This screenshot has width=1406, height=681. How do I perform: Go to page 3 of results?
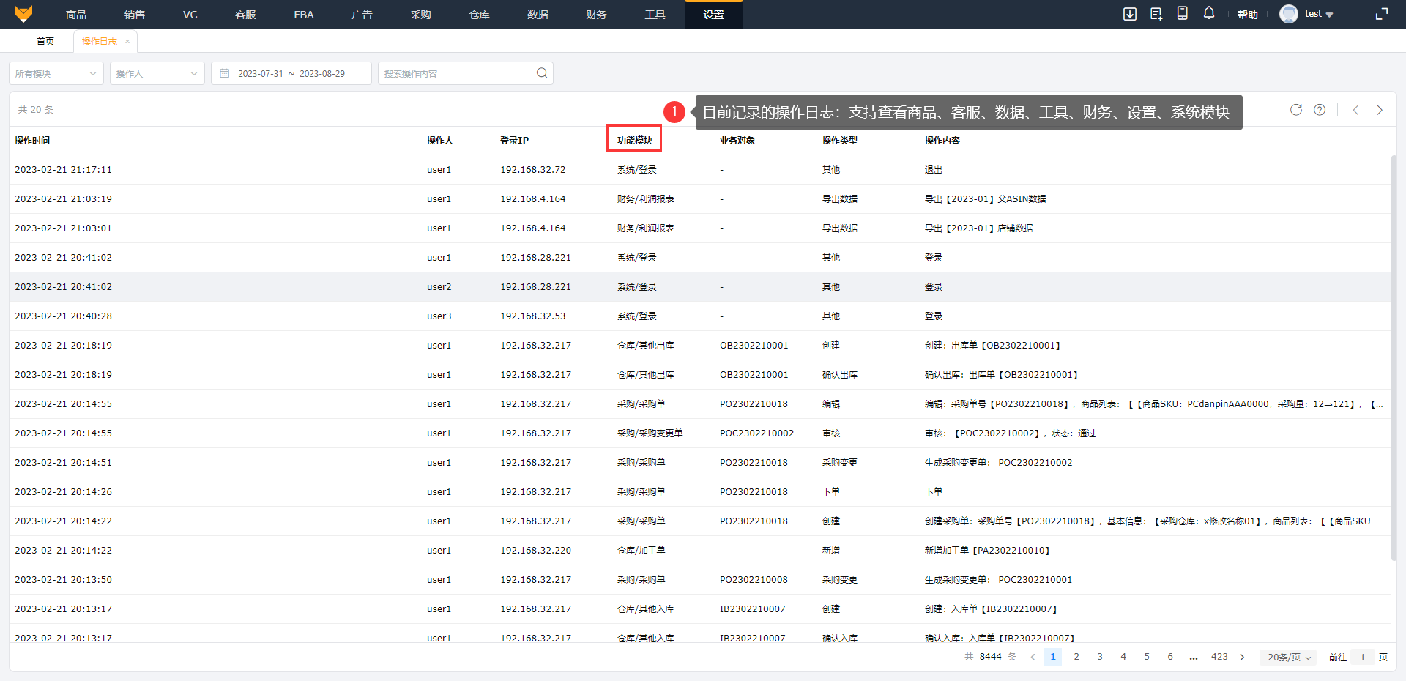pos(1100,657)
